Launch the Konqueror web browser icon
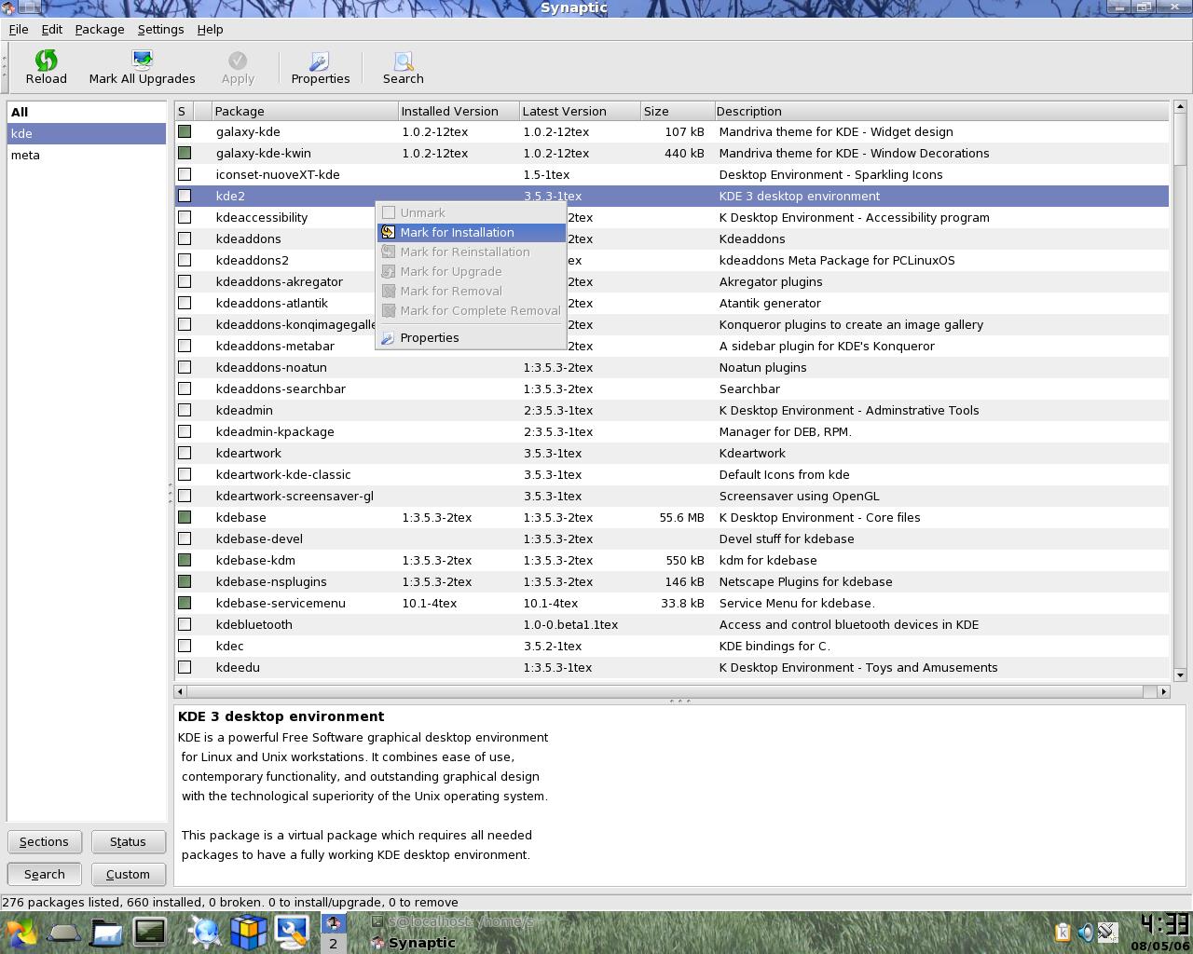The height and width of the screenshot is (954, 1193). [205, 932]
